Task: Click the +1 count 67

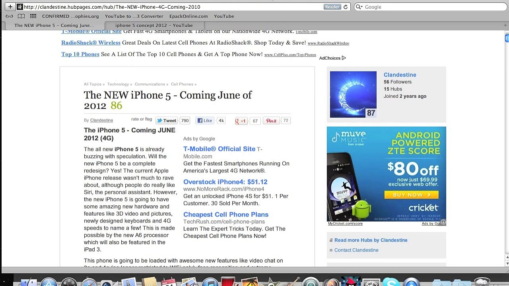Action: [x=255, y=121]
